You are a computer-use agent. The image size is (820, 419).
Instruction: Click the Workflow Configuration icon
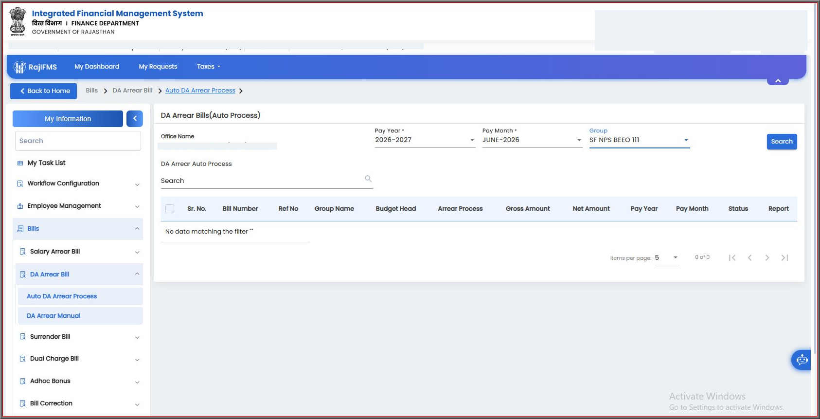click(20, 183)
